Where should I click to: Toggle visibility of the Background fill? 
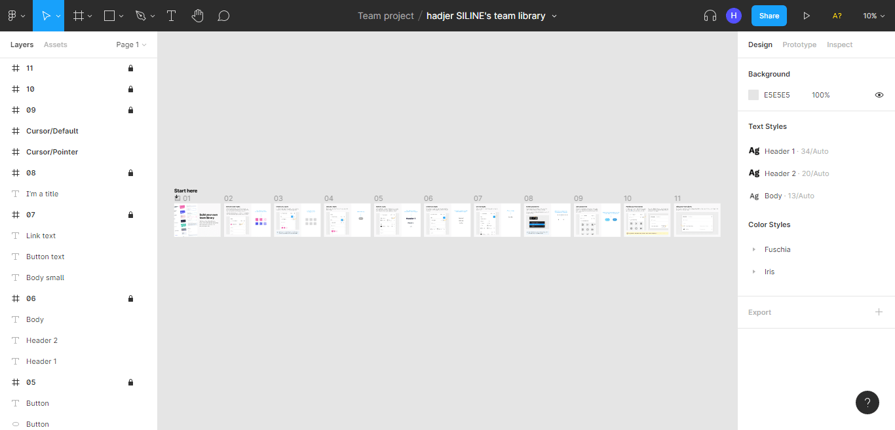click(879, 94)
